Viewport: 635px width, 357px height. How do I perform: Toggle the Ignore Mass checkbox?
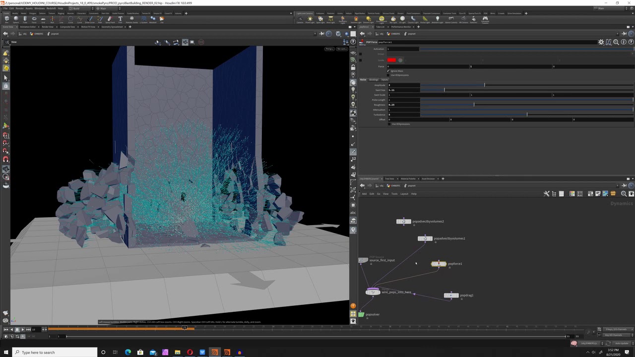(388, 71)
